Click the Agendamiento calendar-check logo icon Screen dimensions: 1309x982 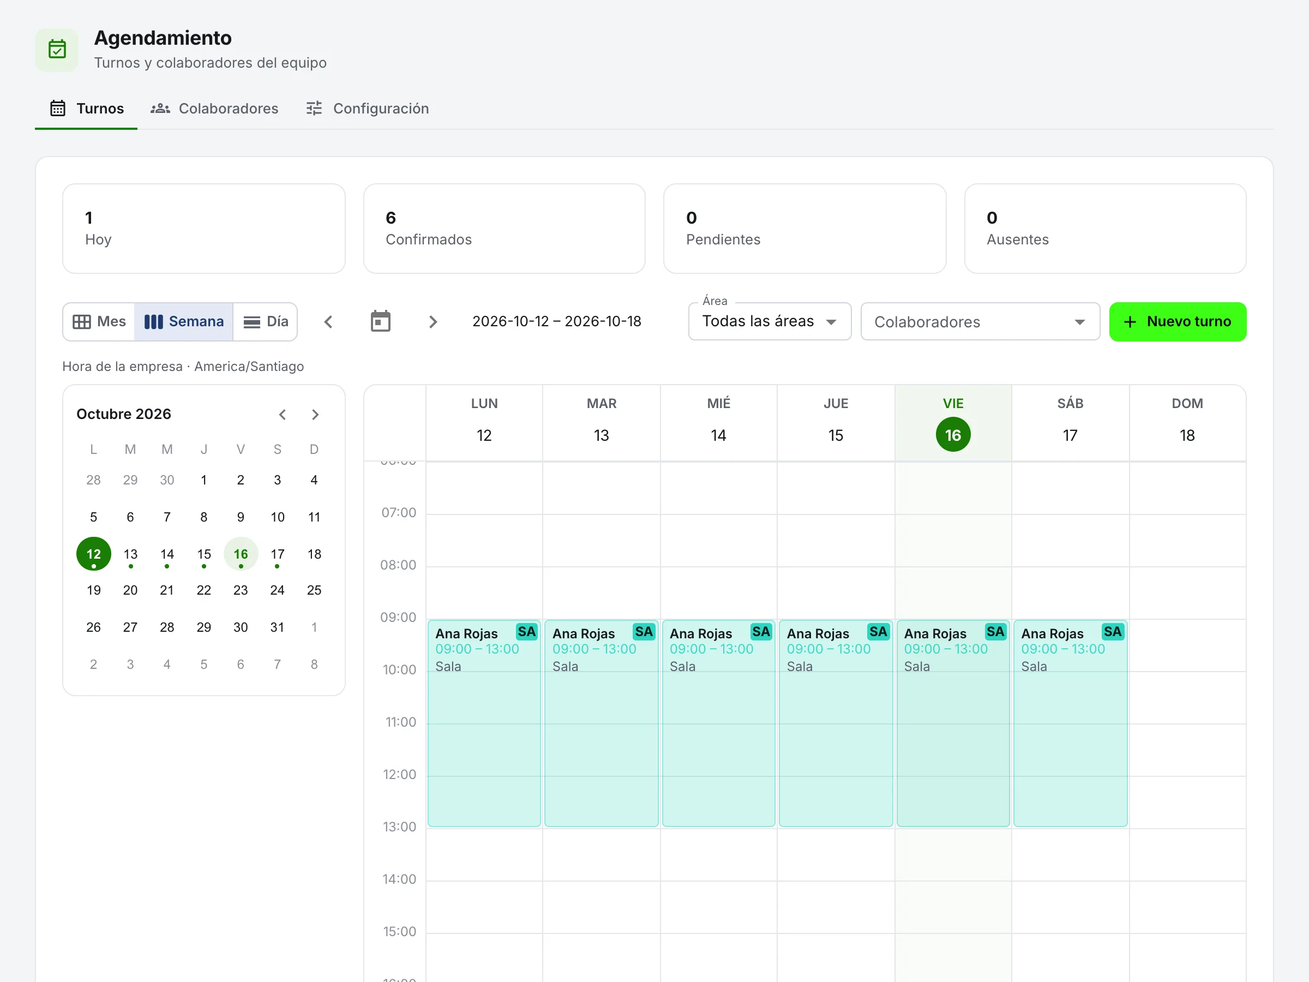pos(57,50)
